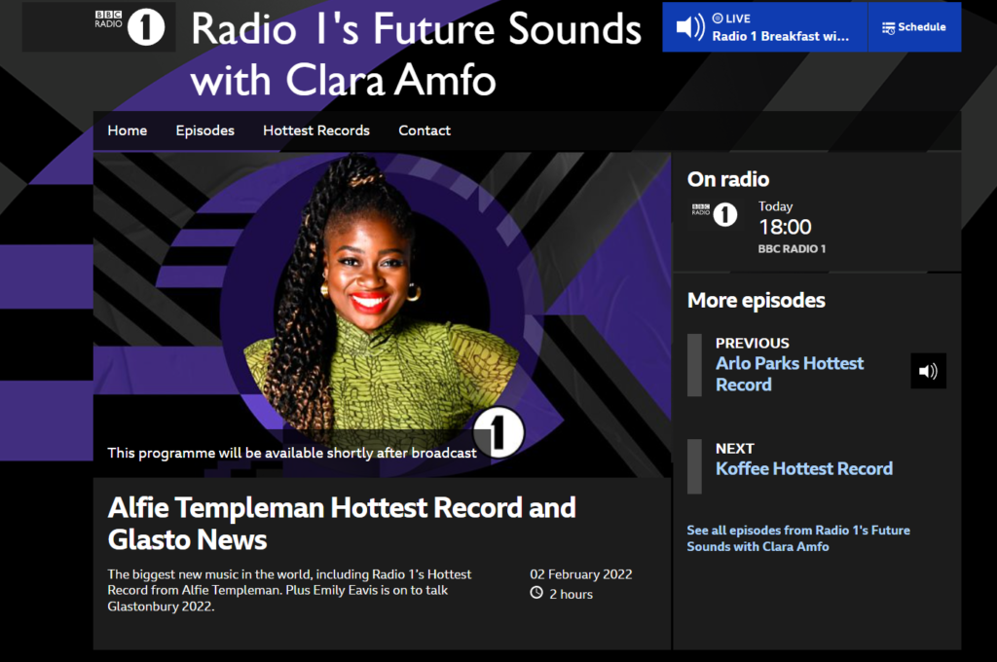Click the episode description paragraph

point(289,590)
